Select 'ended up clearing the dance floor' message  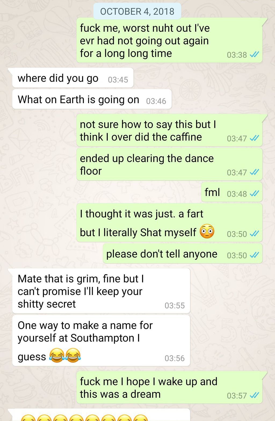point(169,164)
